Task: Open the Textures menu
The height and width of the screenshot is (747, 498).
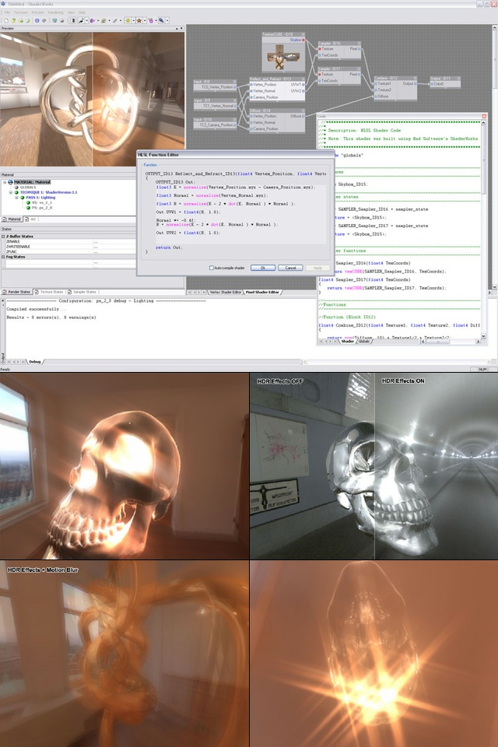Action: pyautogui.click(x=20, y=12)
